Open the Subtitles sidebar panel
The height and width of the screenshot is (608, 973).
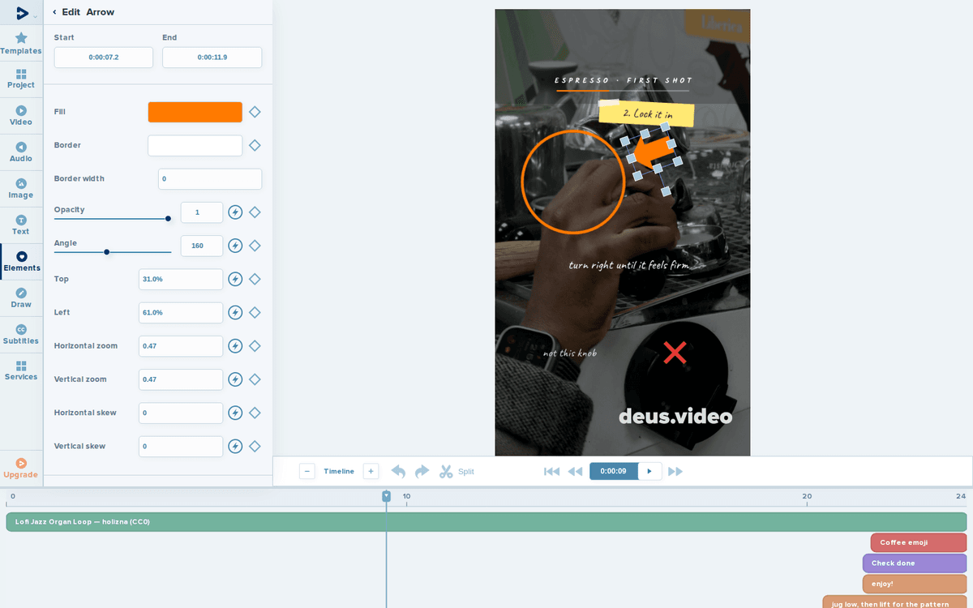21,334
